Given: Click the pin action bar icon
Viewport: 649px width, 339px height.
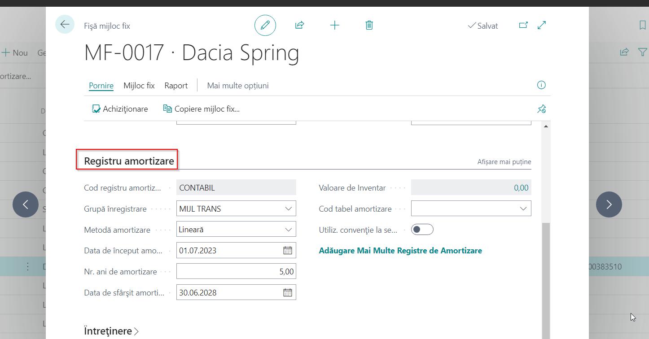Looking at the screenshot, I should tap(541, 109).
